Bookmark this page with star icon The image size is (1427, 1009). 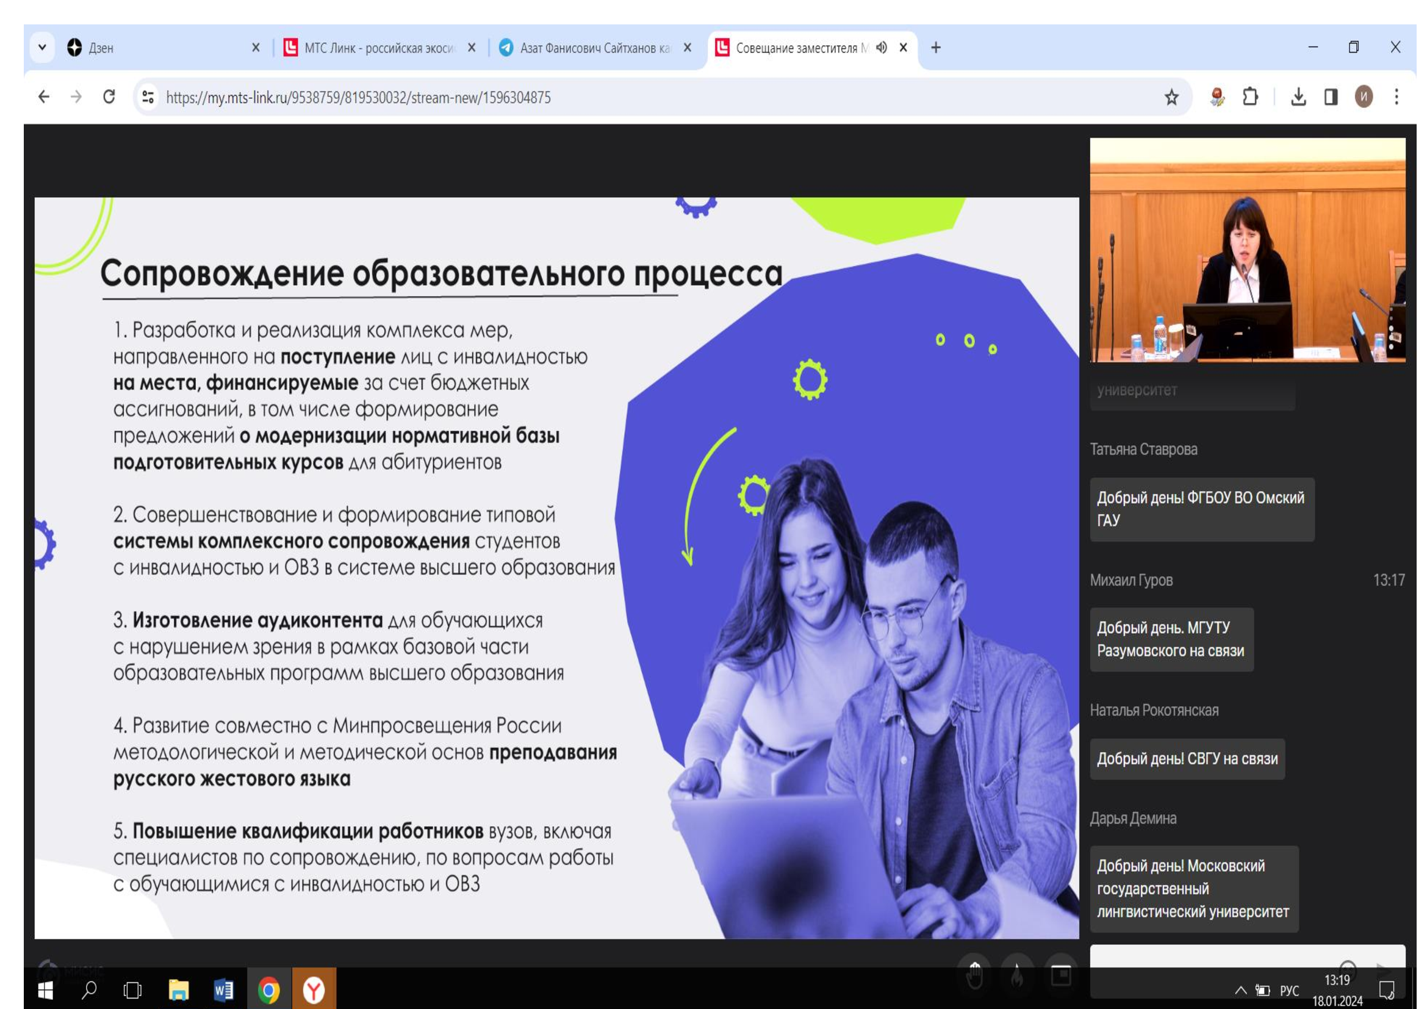pyautogui.click(x=1171, y=98)
